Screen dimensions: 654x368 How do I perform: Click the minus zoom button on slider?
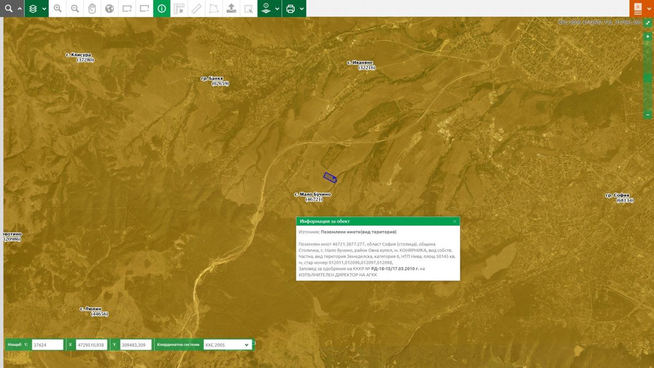click(647, 114)
